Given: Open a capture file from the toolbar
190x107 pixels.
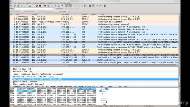Looking at the screenshot, I should click(30, 6).
